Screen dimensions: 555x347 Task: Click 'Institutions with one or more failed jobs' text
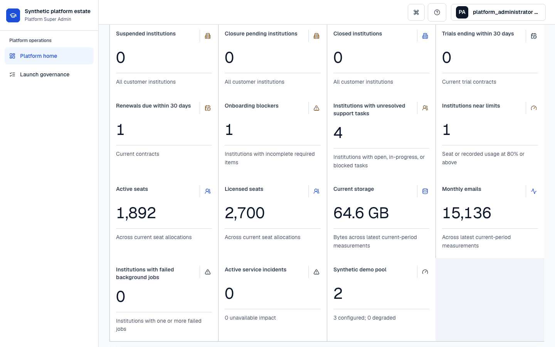(x=159, y=325)
